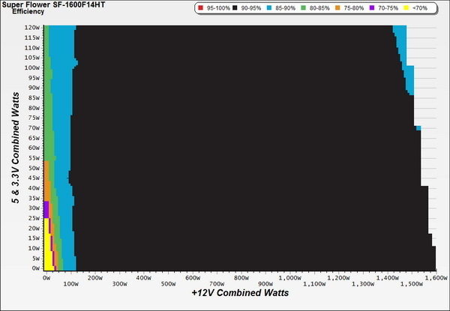Click the 75w y-axis label
Screen dimensions: 450x311
(x=34, y=118)
